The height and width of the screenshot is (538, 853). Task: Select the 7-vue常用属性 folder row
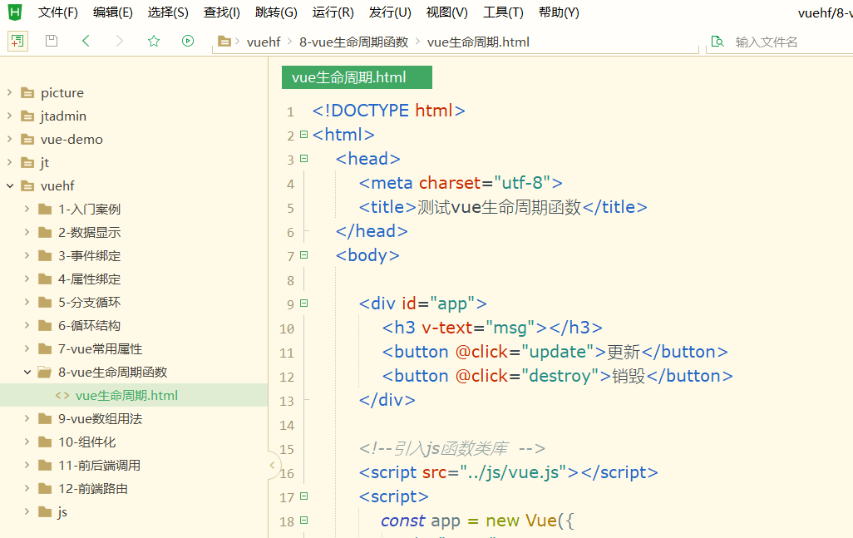point(134,348)
